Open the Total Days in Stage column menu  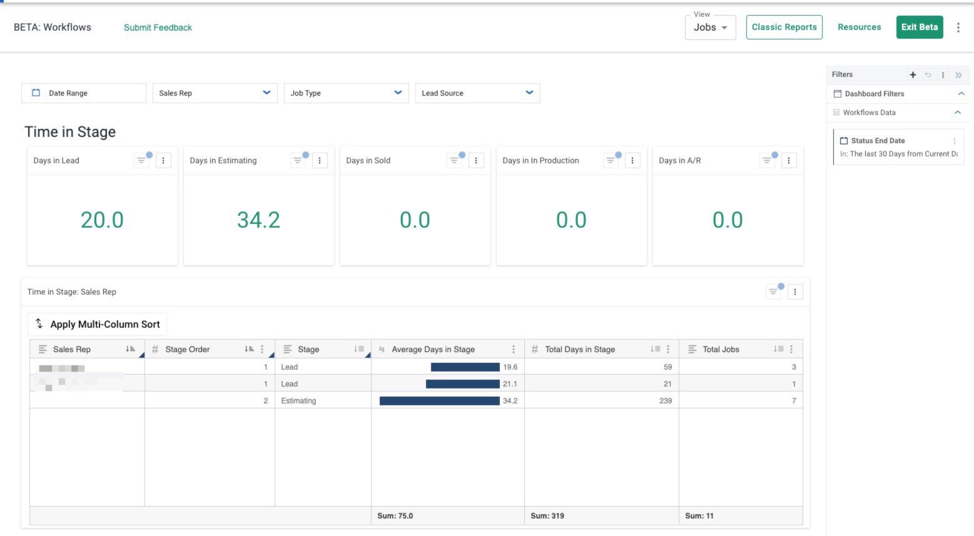(667, 349)
